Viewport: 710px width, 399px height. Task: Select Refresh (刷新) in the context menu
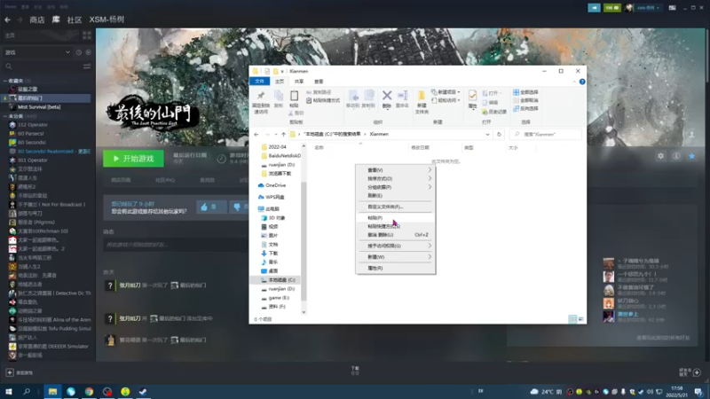pos(395,195)
